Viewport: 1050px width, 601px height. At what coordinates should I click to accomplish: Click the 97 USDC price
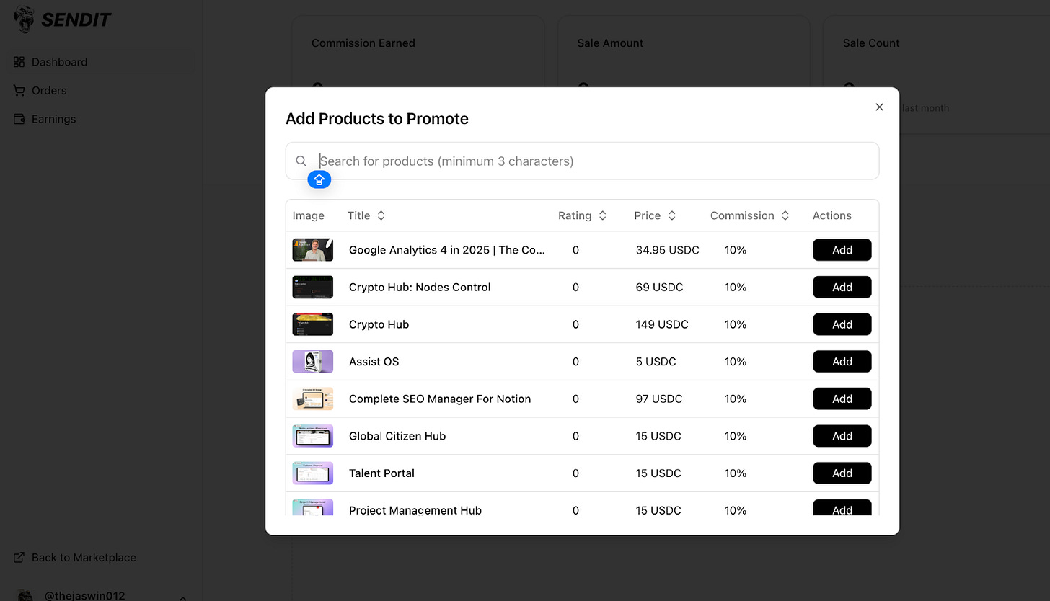click(659, 399)
